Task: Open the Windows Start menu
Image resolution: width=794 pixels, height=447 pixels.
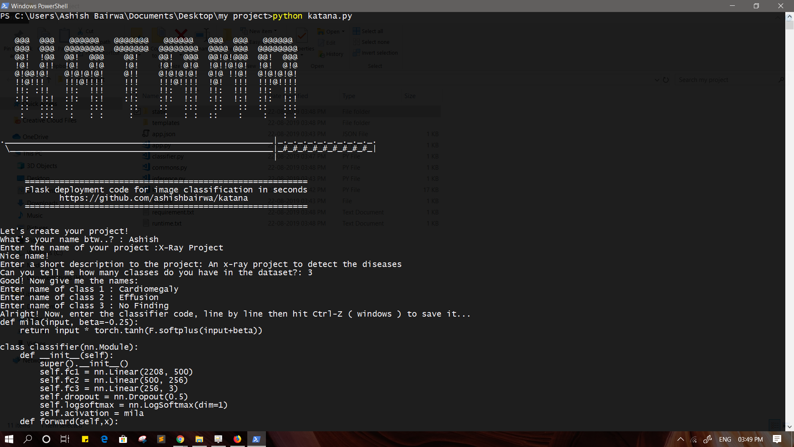Action: 9,439
